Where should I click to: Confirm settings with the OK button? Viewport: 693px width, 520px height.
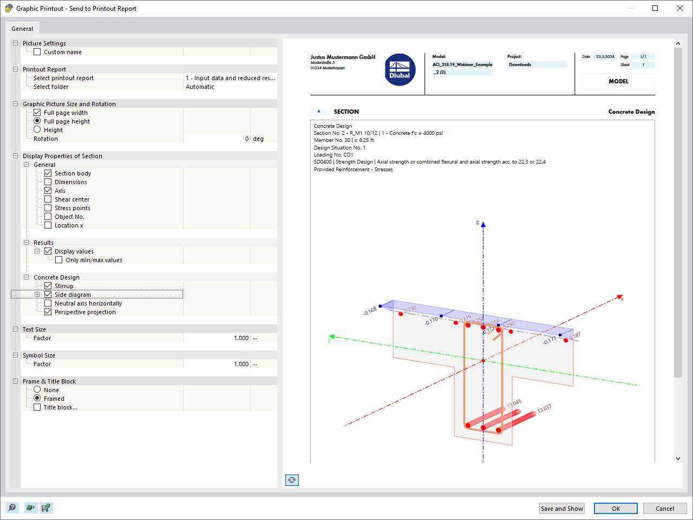pos(616,508)
